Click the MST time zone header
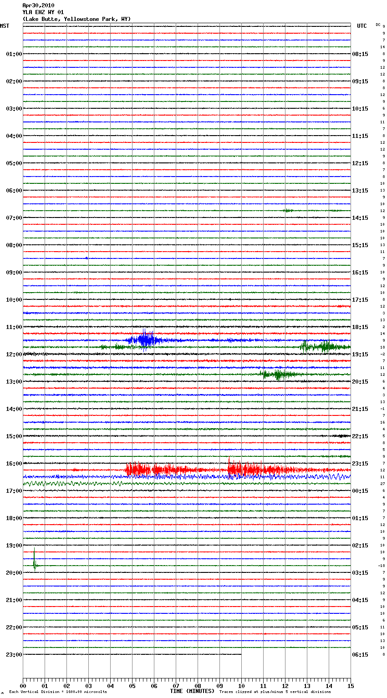This screenshot has width=387, height=698. (x=5, y=26)
